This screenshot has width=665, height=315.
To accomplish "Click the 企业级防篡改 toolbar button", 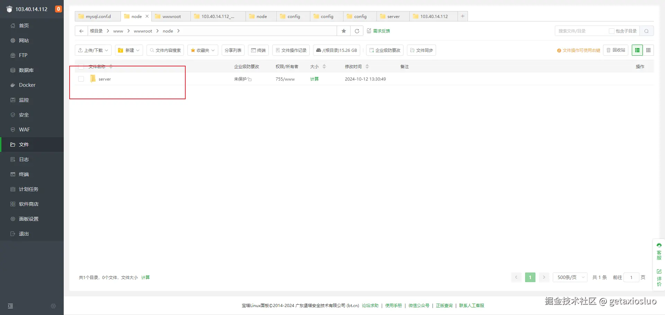I will pos(385,50).
